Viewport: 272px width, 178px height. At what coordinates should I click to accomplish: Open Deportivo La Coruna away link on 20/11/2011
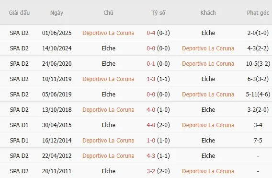[x=208, y=171]
